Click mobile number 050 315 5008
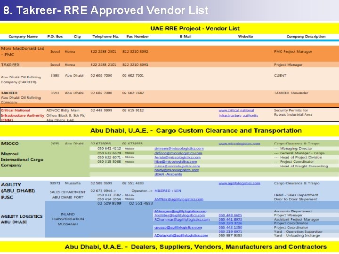 click(x=109, y=161)
